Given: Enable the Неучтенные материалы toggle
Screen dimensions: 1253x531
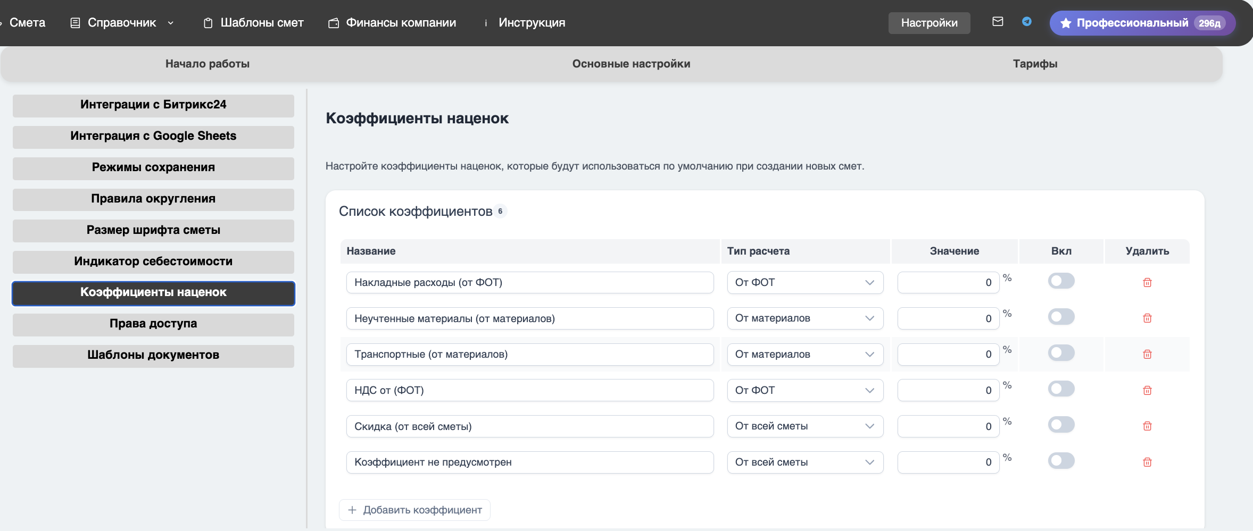Looking at the screenshot, I should pos(1061,317).
